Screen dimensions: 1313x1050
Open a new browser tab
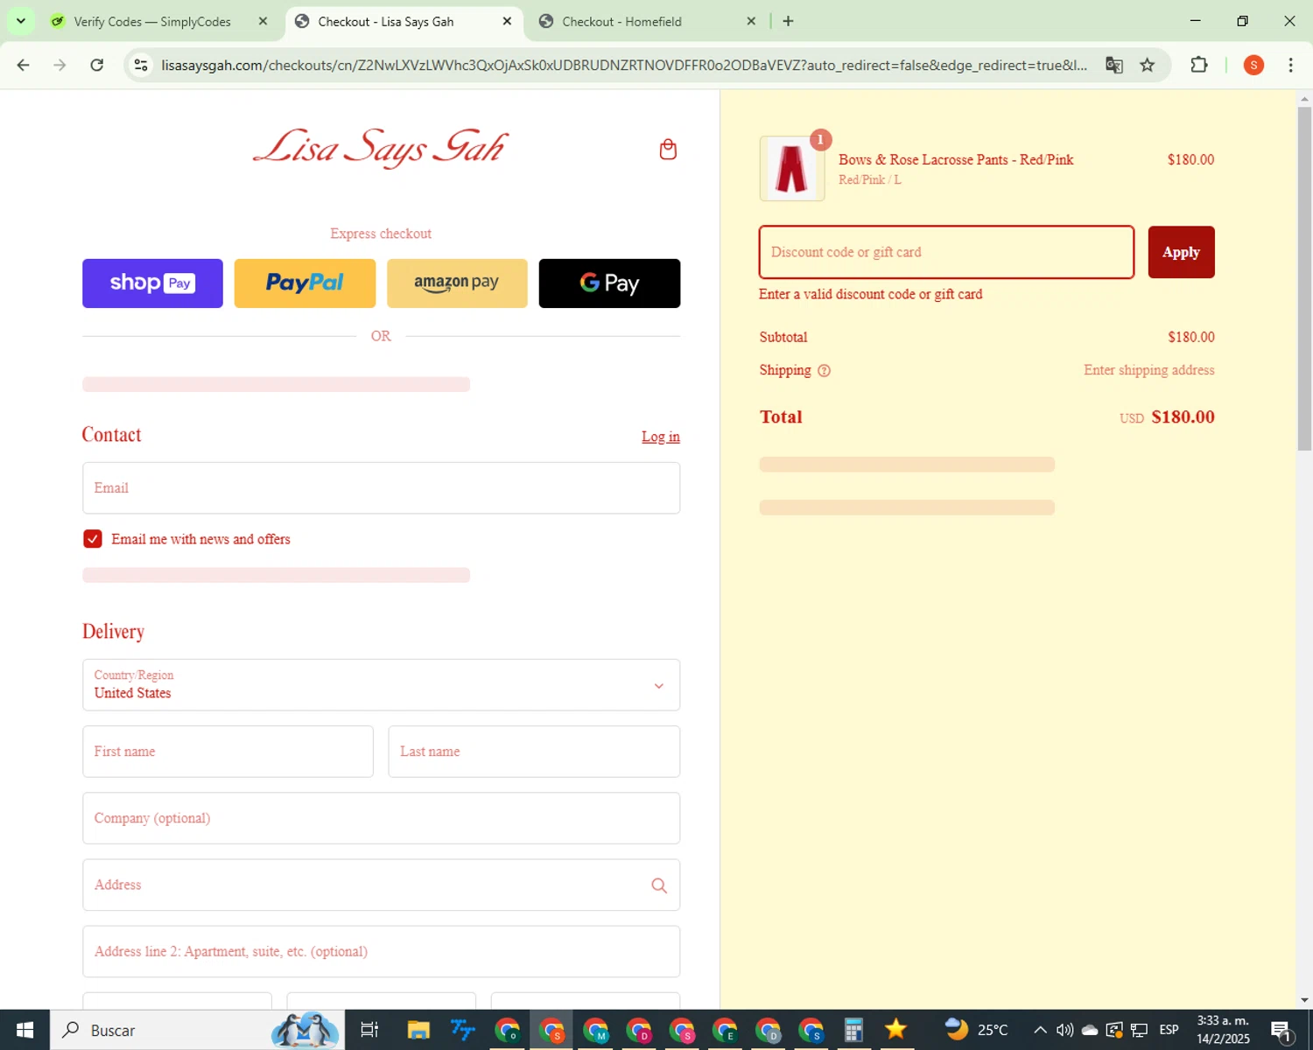point(788,21)
